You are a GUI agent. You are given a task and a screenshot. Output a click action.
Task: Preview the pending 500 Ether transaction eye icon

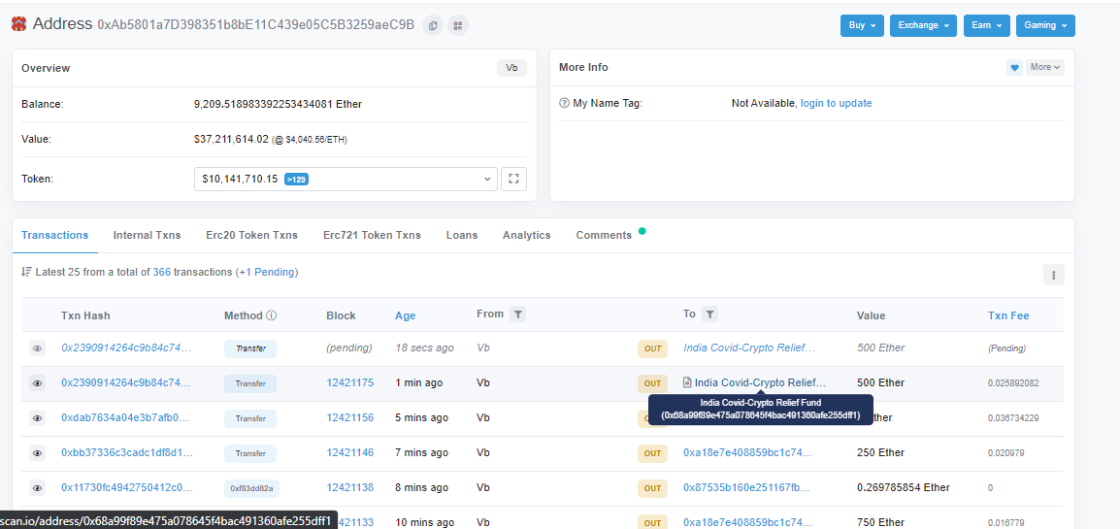(37, 348)
